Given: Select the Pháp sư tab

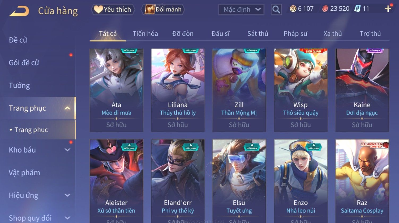Looking at the screenshot, I should 295,34.
